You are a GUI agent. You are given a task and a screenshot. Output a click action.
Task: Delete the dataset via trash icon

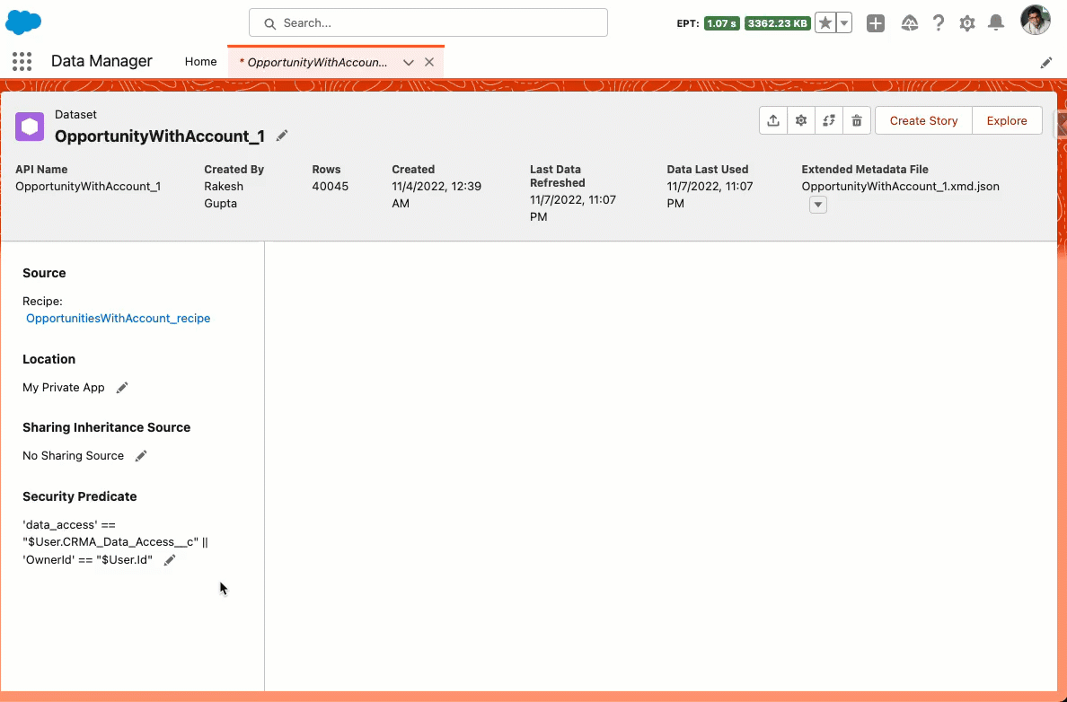[x=856, y=119]
